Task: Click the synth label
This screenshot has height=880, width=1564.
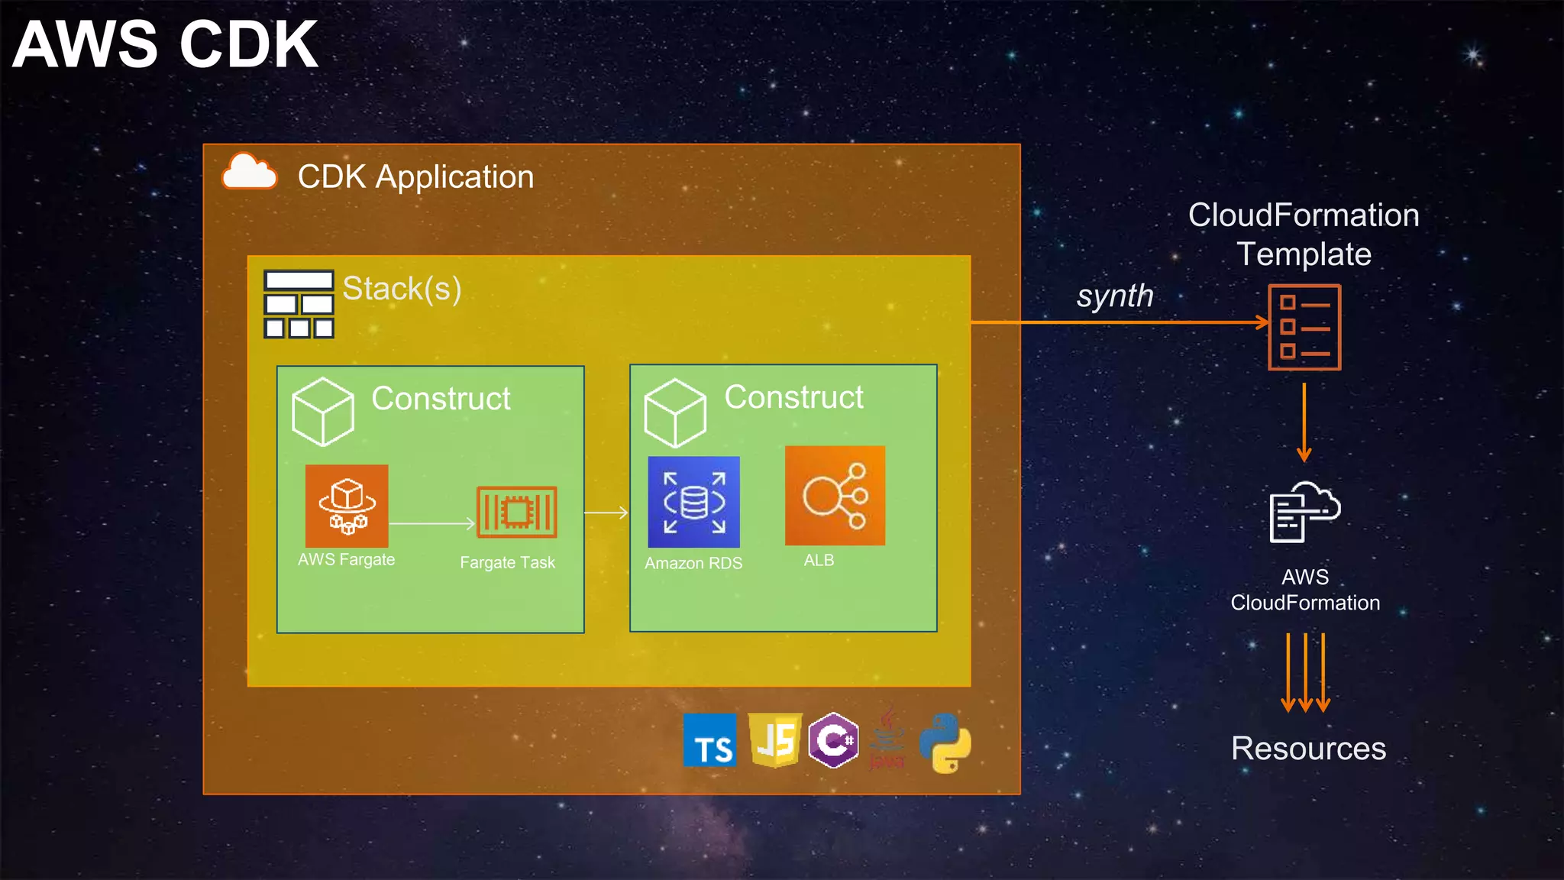Action: 1115,296
